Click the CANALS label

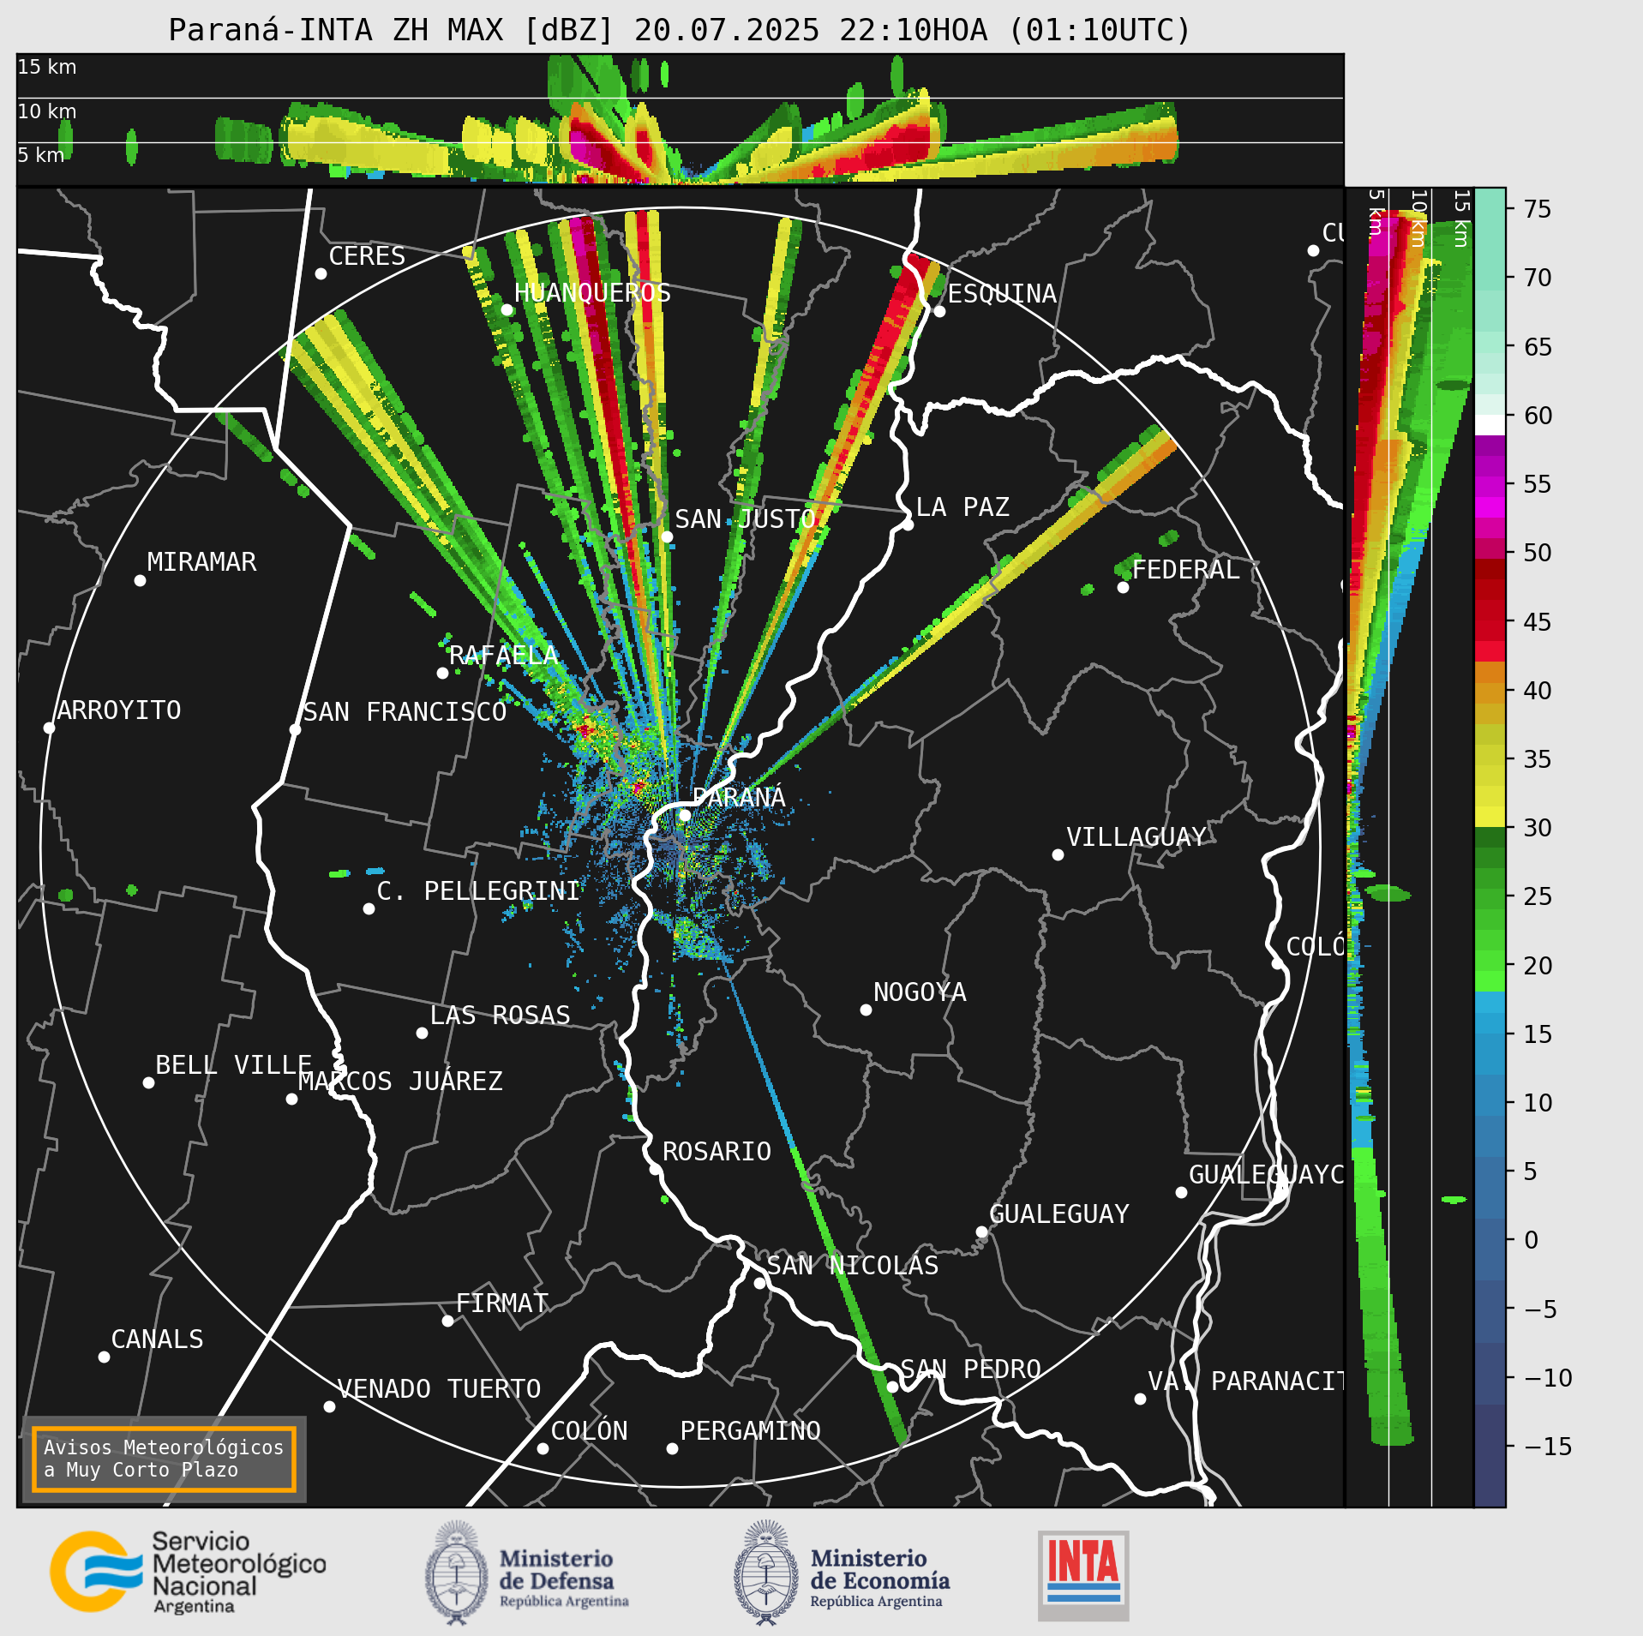pyautogui.click(x=158, y=1339)
